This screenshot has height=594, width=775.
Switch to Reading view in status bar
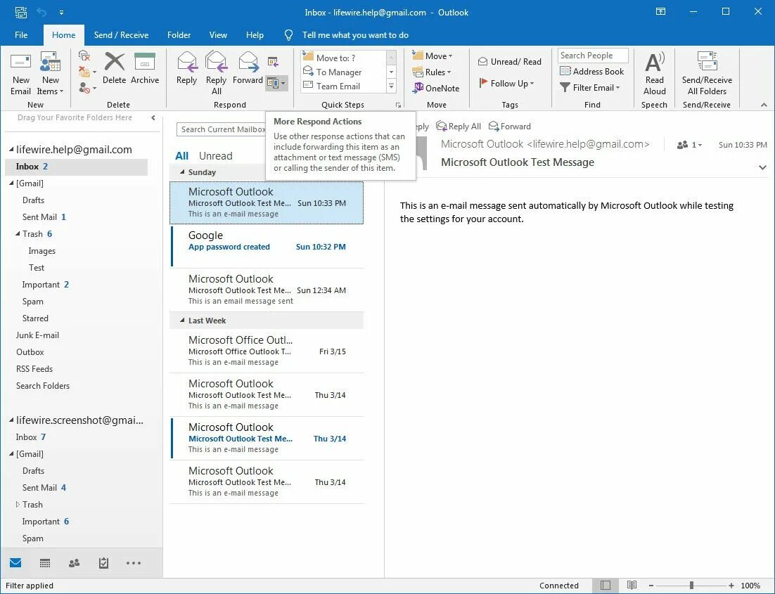[x=632, y=585]
